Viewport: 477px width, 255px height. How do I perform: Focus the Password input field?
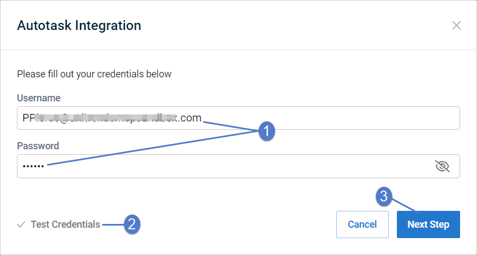click(238, 166)
